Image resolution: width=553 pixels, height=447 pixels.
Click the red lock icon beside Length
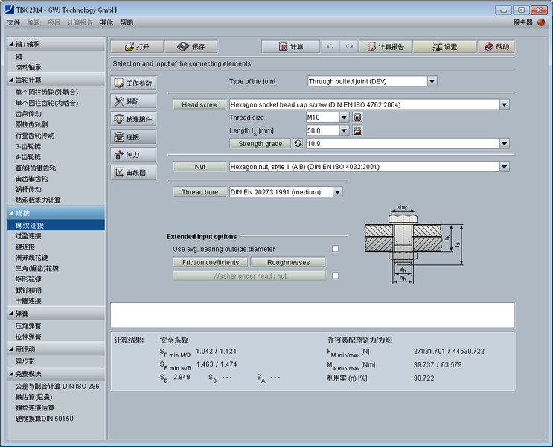pyautogui.click(x=357, y=130)
